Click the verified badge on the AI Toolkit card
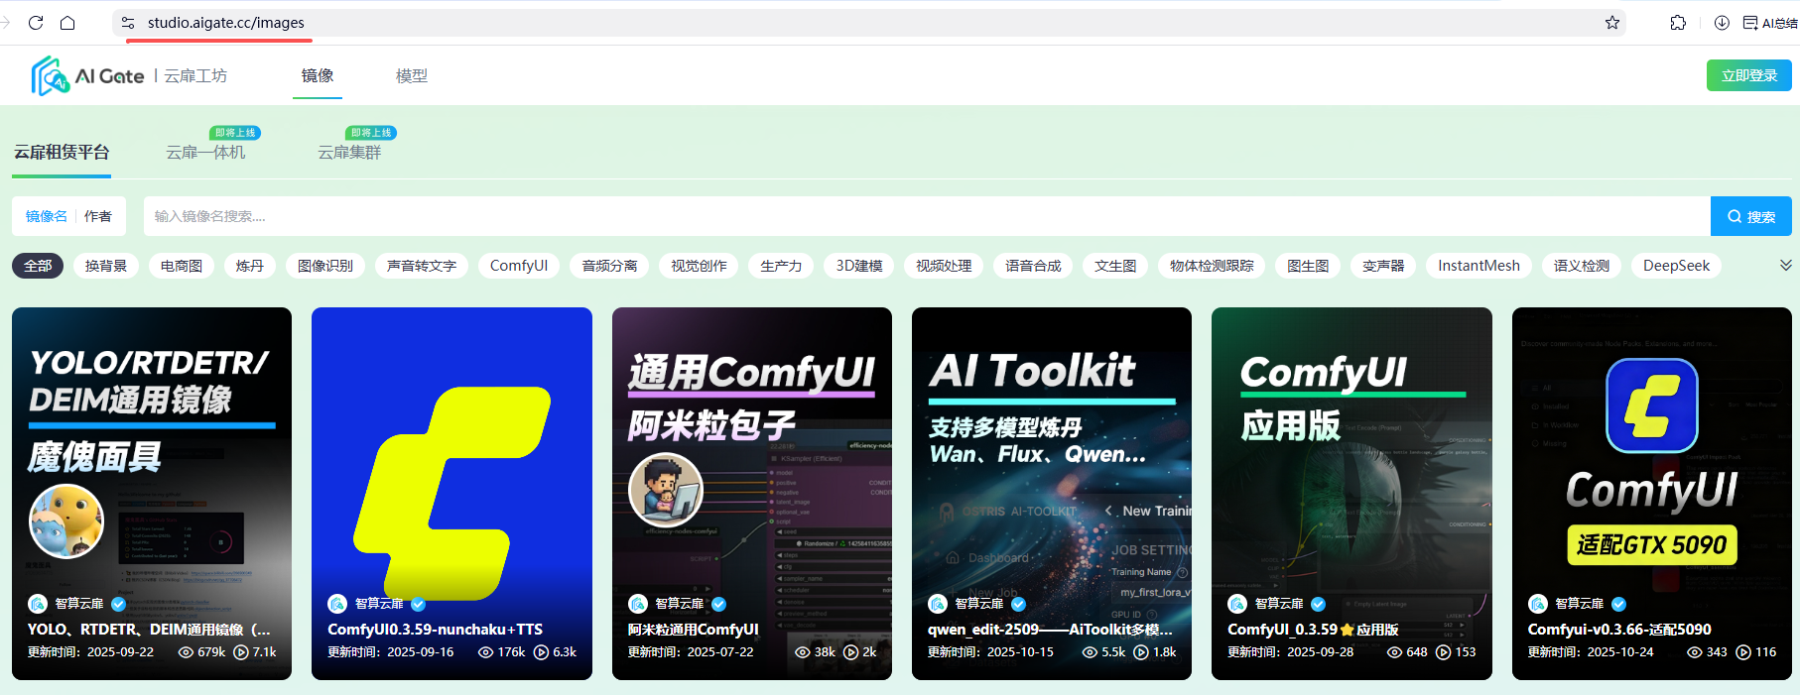The image size is (1800, 695). click(x=1018, y=604)
